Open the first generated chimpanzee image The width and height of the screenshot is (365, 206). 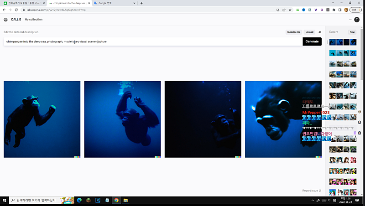(42, 119)
